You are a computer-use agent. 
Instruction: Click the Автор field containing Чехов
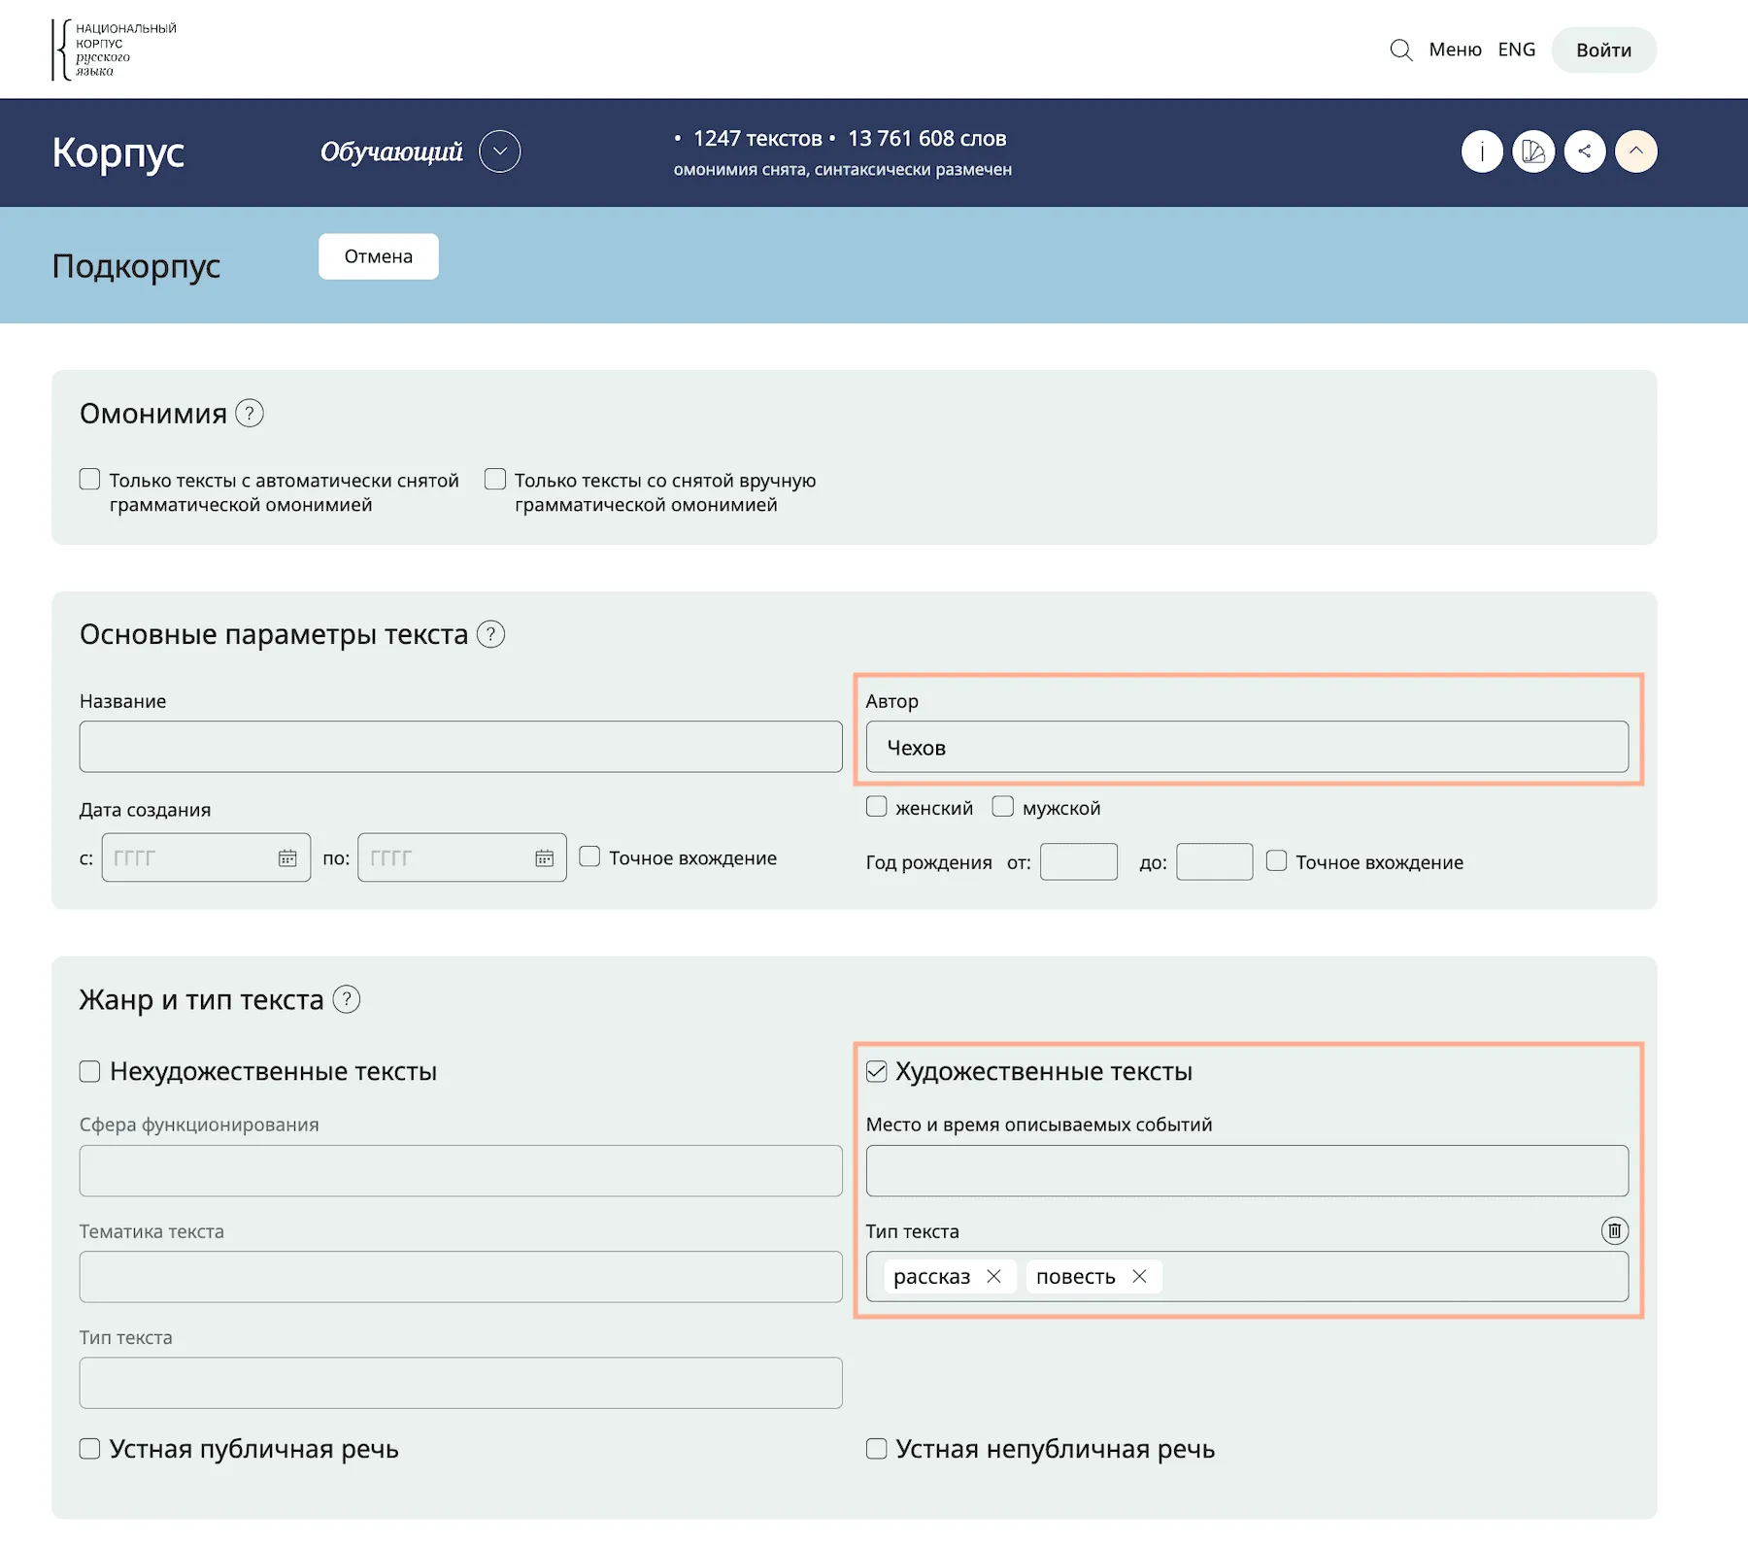tap(1247, 747)
